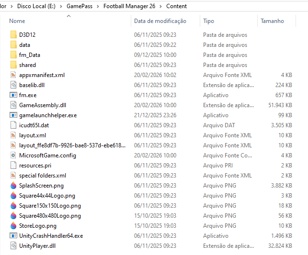This screenshot has width=308, height=255.
Task: Select the UnityPlayer.dll file name
Action: (37, 246)
